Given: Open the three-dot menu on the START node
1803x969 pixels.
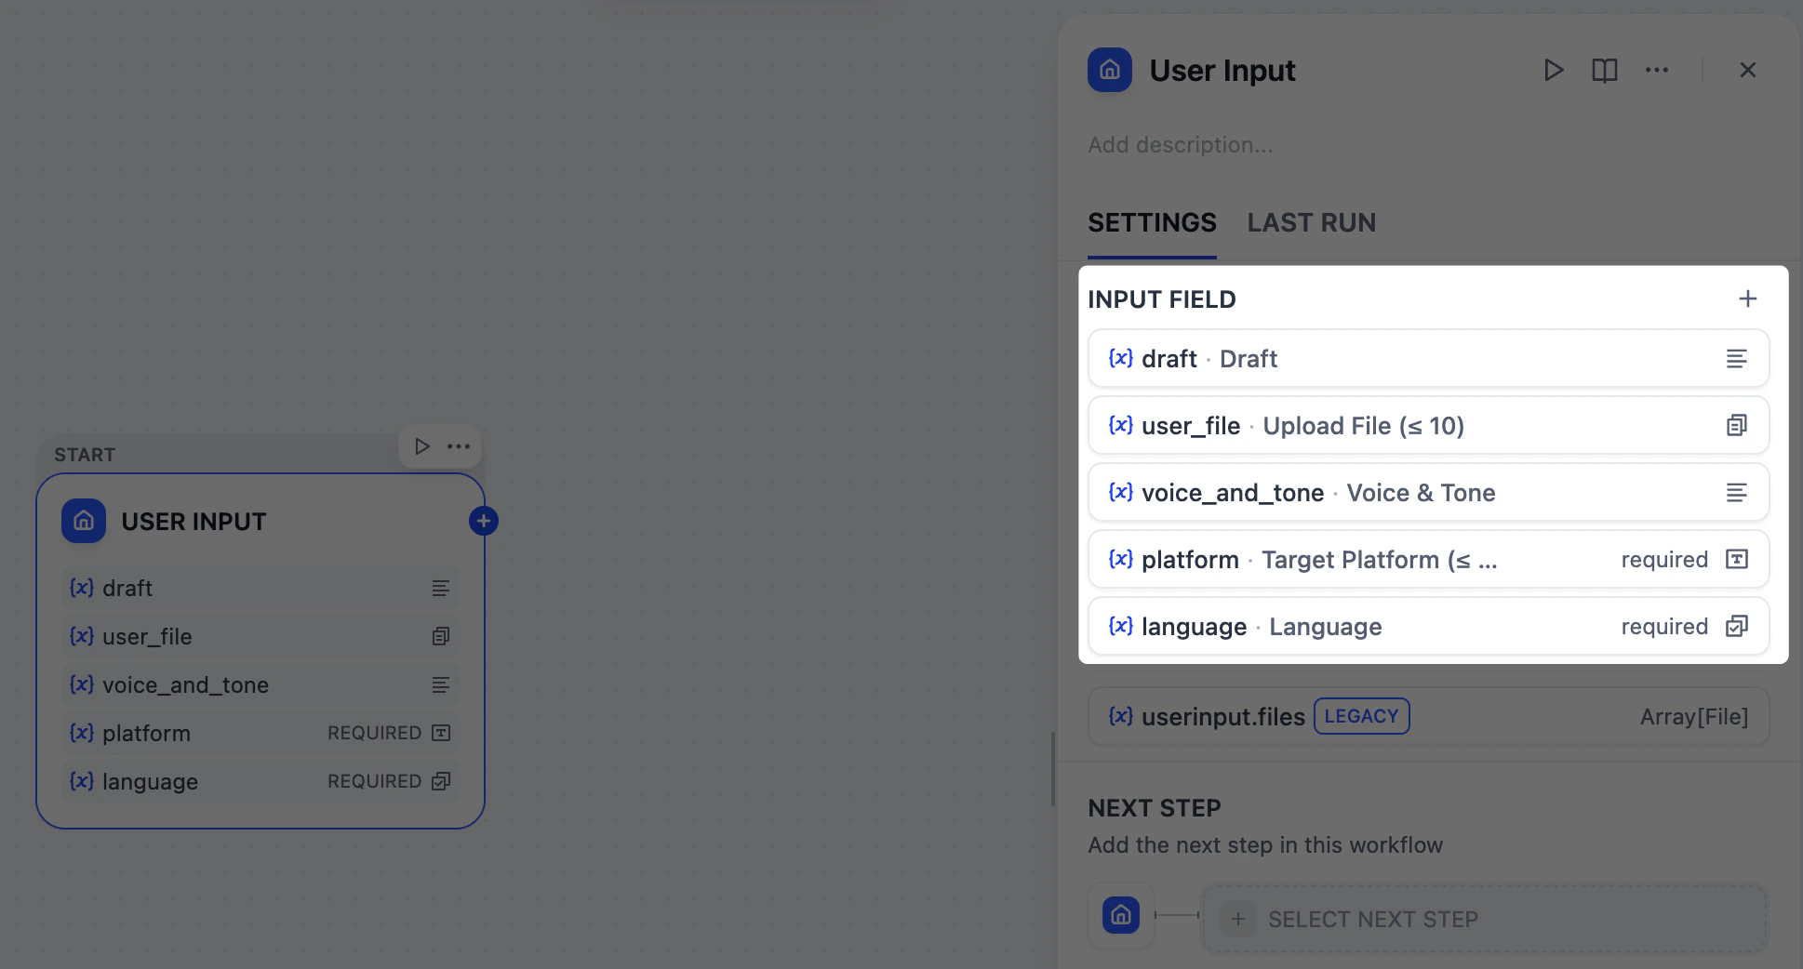Looking at the screenshot, I should pyautogui.click(x=458, y=446).
